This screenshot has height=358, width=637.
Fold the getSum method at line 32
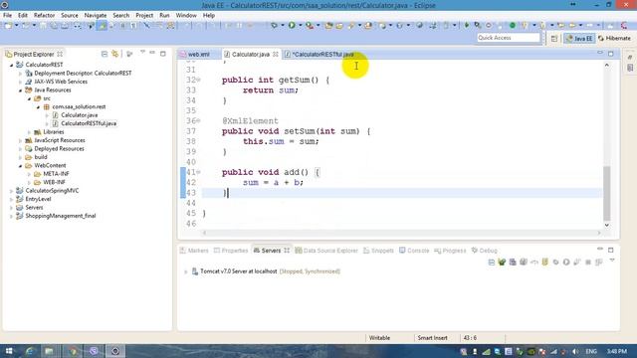[x=199, y=80]
